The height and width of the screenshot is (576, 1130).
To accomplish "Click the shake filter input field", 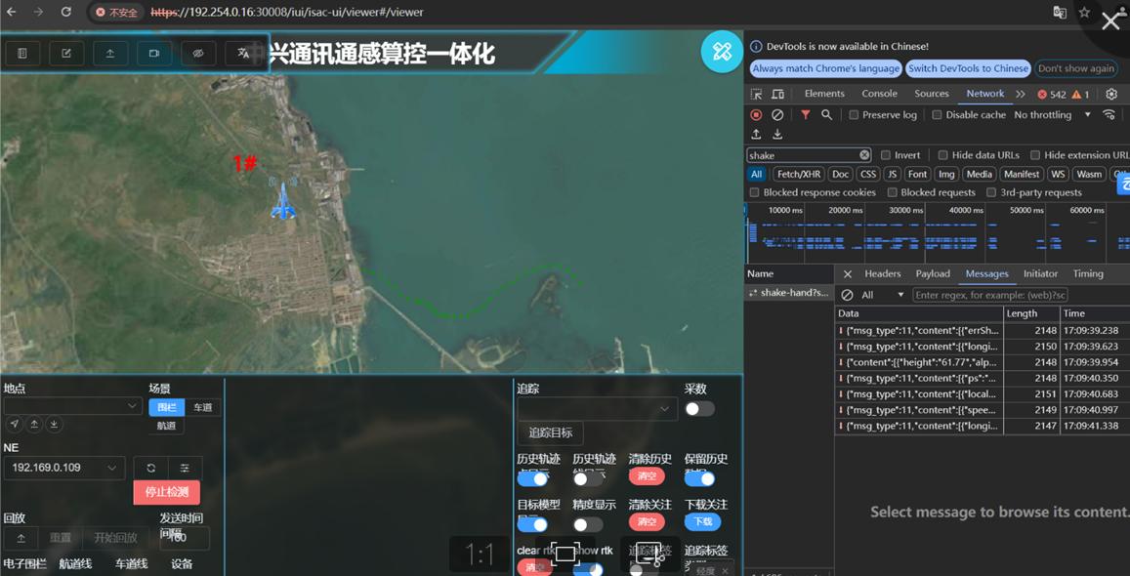I will pyautogui.click(x=803, y=155).
